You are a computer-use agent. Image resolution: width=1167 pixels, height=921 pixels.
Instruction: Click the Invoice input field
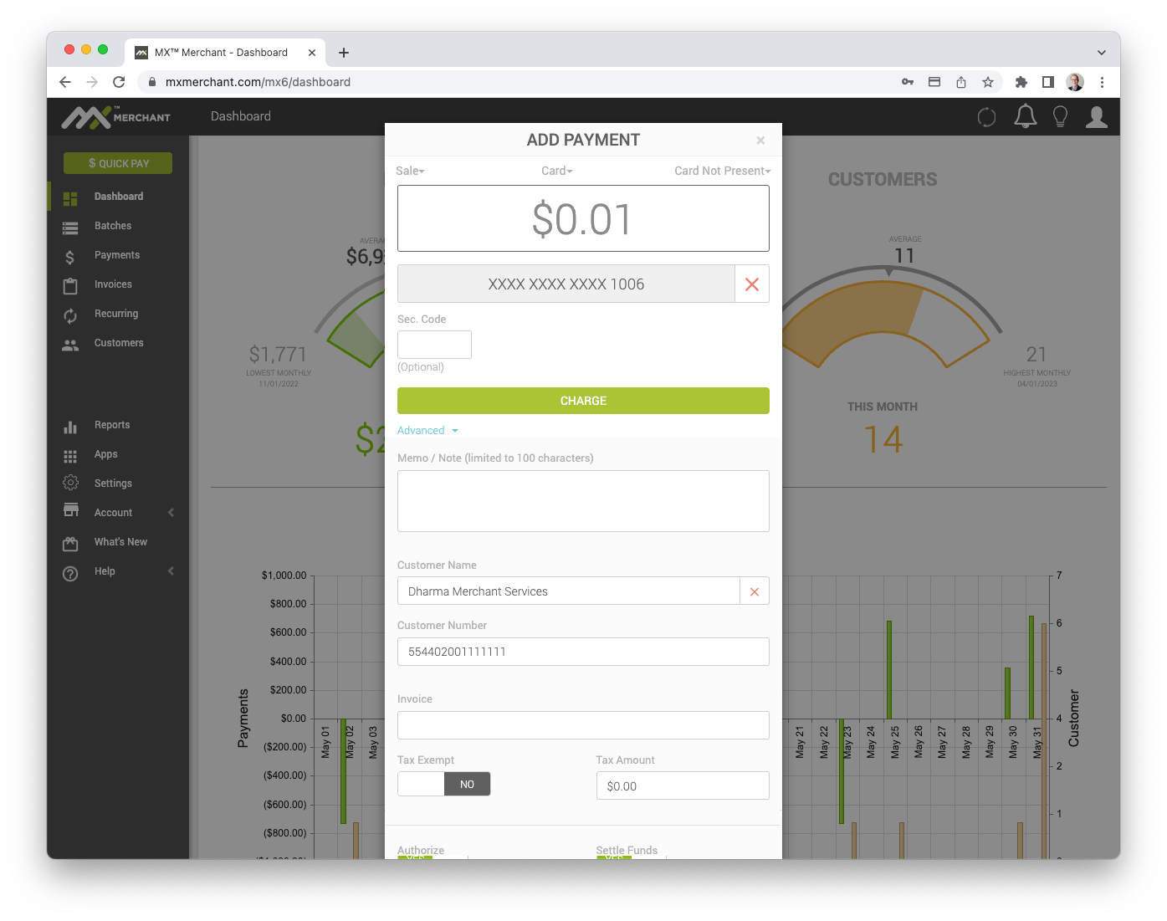pos(583,725)
